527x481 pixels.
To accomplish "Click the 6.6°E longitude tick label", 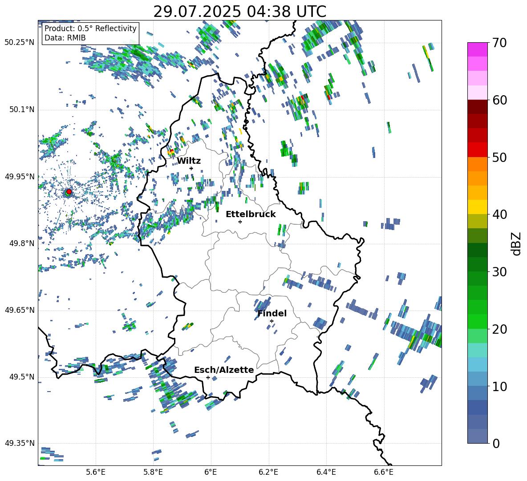I will coord(384,472).
